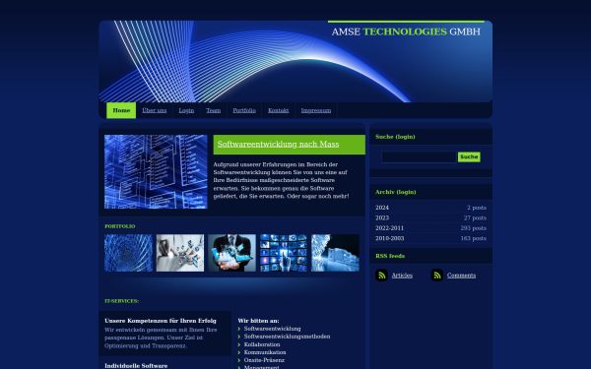This screenshot has height=369, width=591.
Task: Open the icy blue server thumbnail
Action: pyautogui.click(x=335, y=253)
